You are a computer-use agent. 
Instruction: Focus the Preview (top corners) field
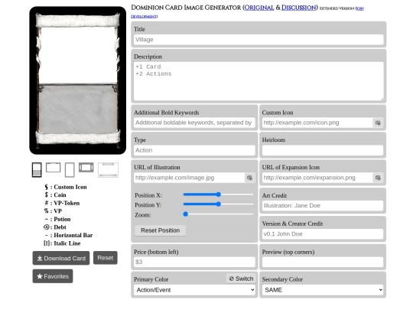pos(323,262)
